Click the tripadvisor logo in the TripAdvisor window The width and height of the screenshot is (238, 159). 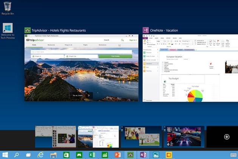pyautogui.click(x=35, y=40)
